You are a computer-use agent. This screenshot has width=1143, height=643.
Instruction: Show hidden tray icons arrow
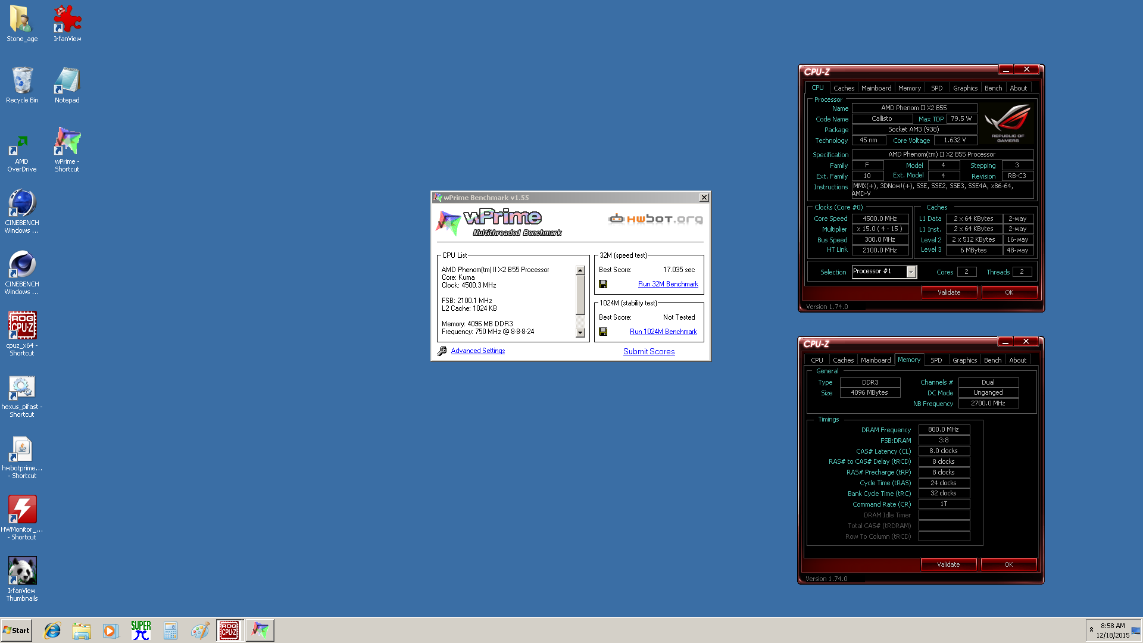click(x=1091, y=630)
